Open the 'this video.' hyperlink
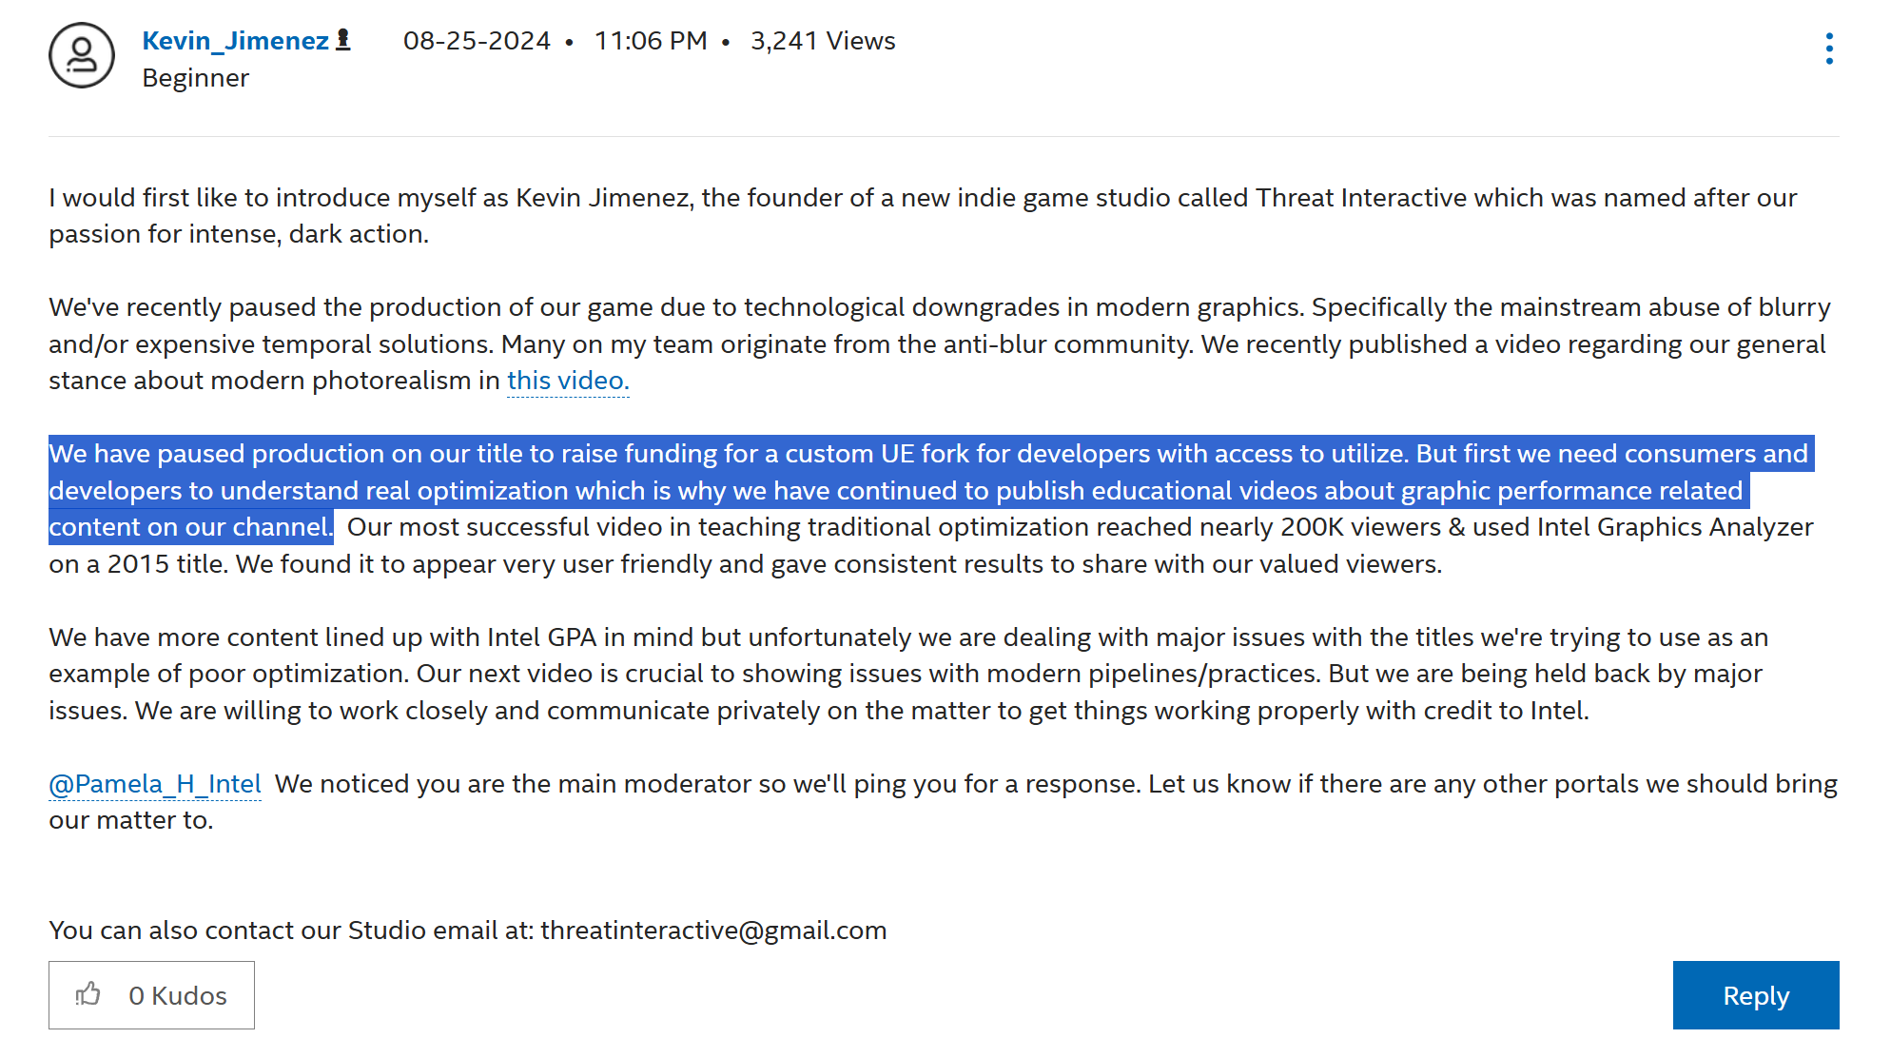 point(568,381)
